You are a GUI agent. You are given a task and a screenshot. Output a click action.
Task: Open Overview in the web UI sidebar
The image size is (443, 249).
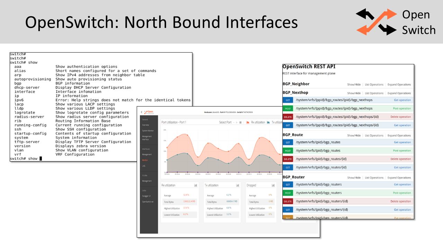pos(145,125)
